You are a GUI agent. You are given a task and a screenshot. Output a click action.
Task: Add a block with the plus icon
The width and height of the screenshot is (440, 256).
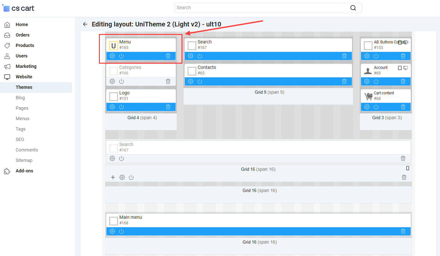click(113, 177)
